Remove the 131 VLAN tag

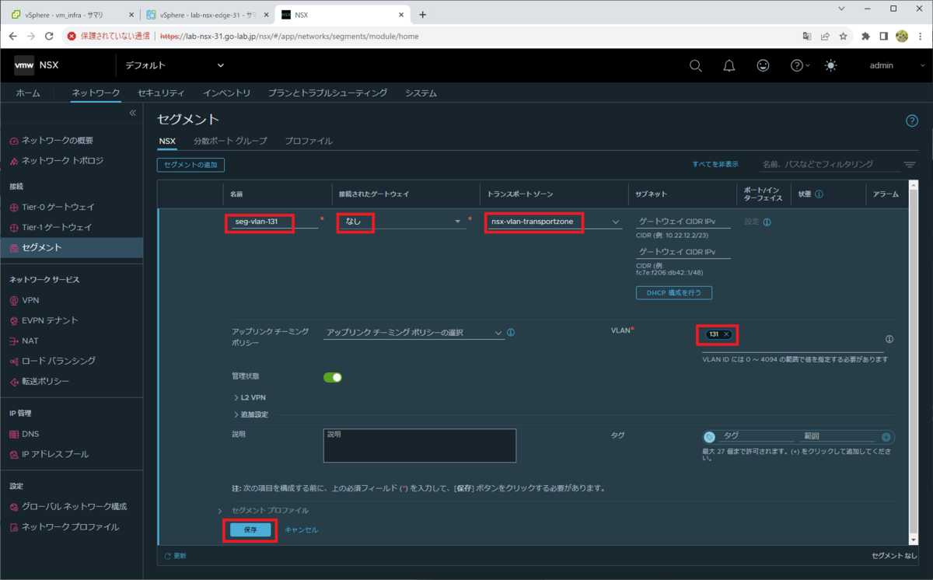[x=726, y=334]
